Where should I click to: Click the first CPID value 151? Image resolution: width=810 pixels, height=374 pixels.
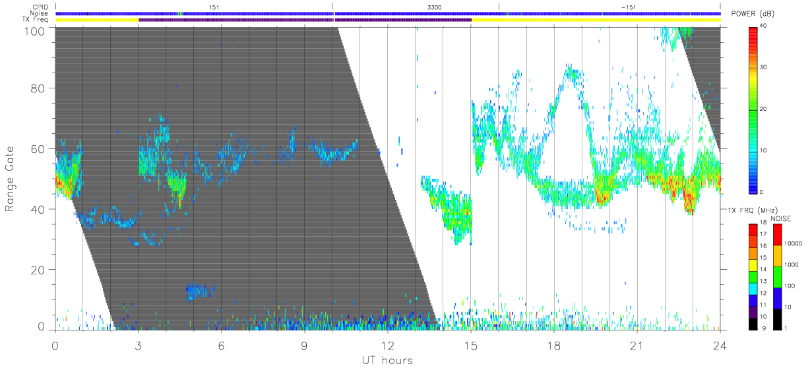coord(214,7)
